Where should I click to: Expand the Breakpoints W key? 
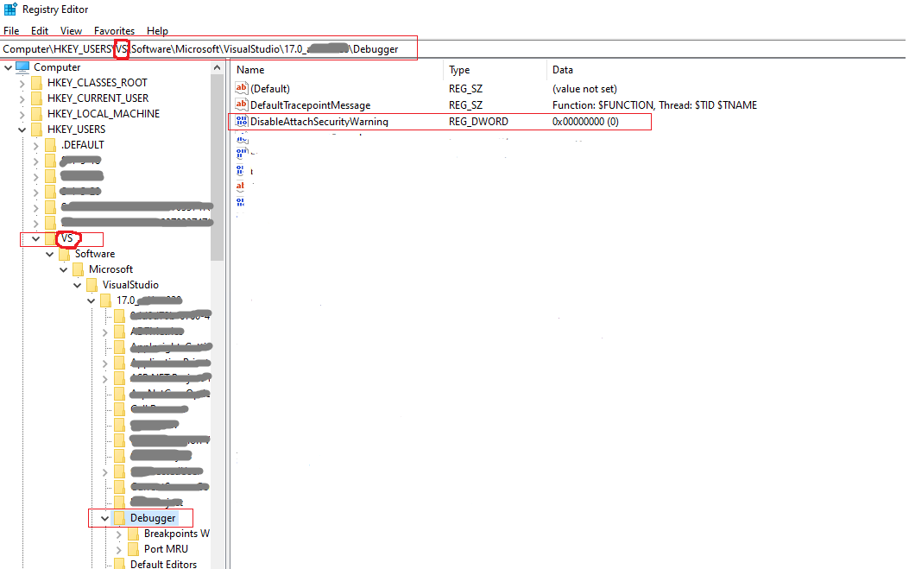coord(119,534)
